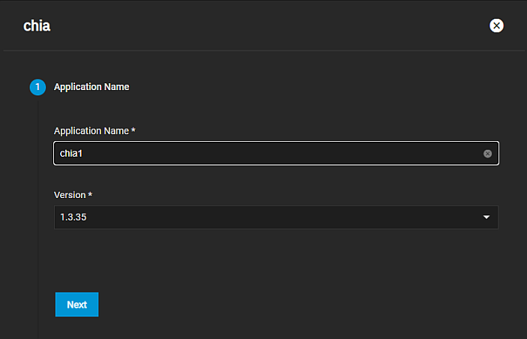
Task: Click the Version * field label
Action: click(73, 195)
